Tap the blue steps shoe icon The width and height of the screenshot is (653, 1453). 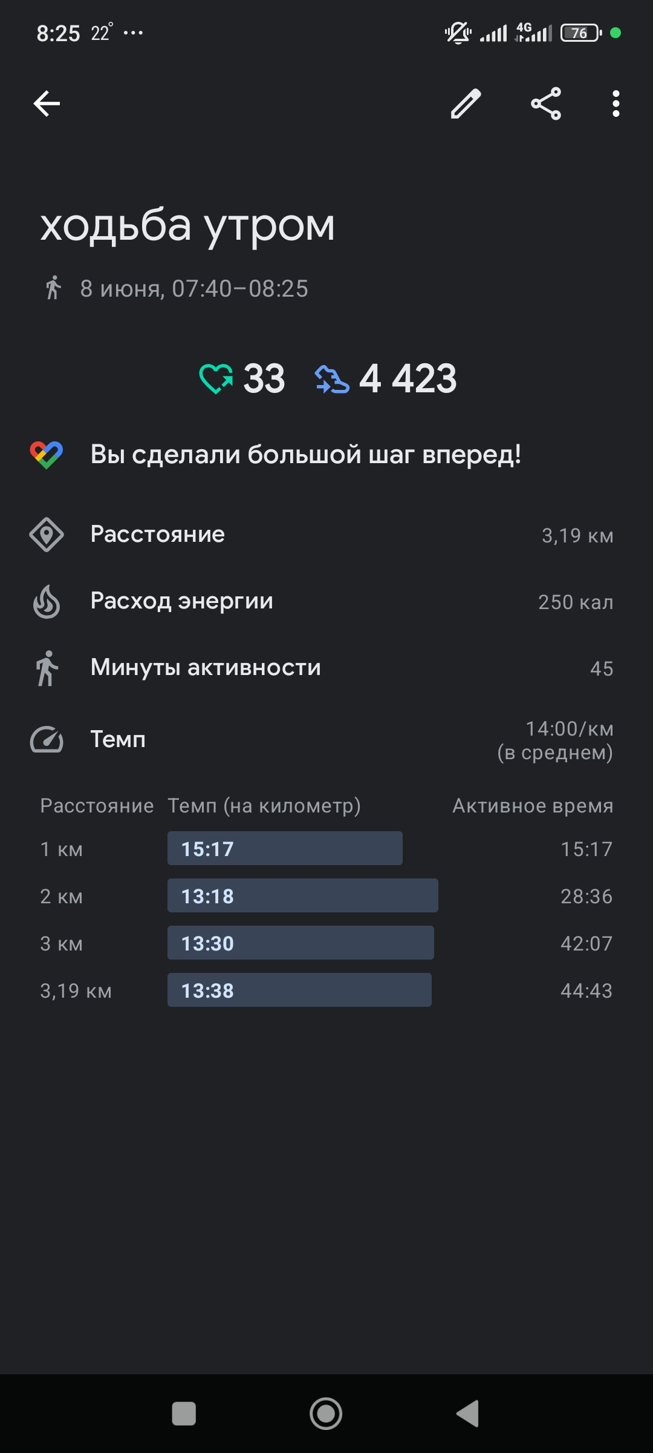click(332, 380)
